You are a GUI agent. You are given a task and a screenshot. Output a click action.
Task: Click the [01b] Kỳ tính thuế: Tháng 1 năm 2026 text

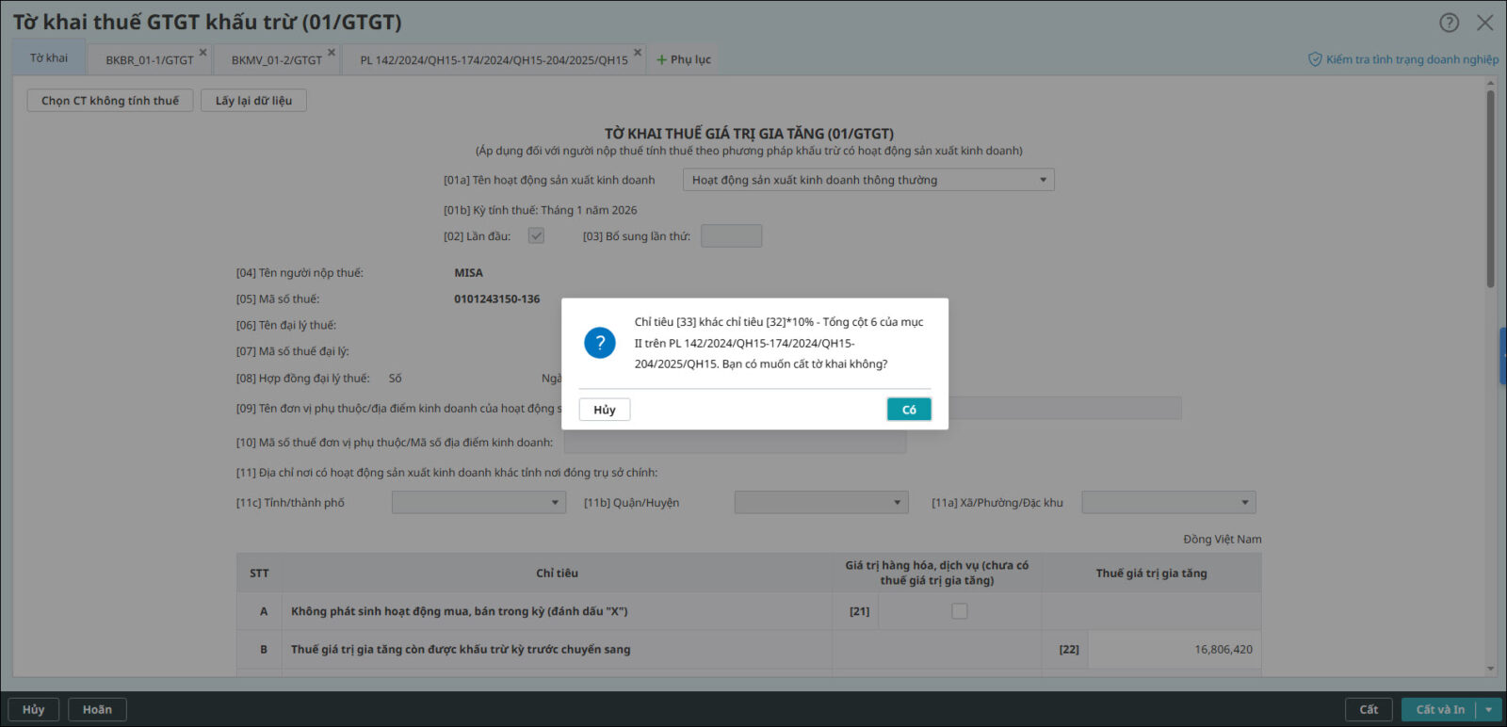point(540,210)
